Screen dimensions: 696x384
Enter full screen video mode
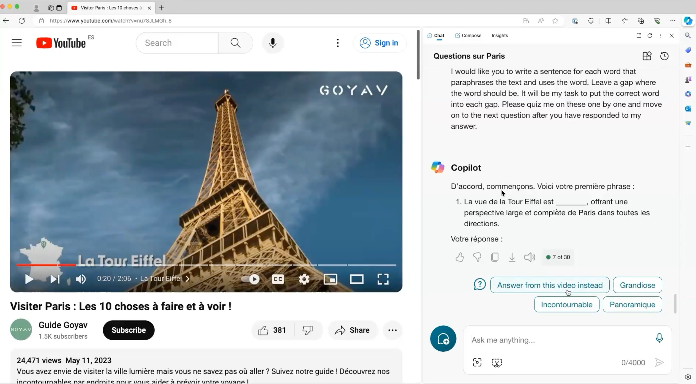coord(383,279)
